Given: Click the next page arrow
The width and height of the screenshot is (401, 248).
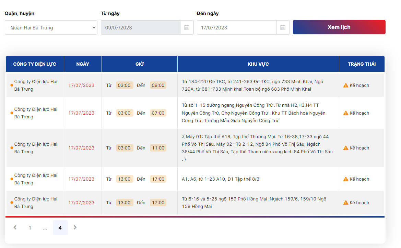Looking at the screenshot, I should 75,227.
